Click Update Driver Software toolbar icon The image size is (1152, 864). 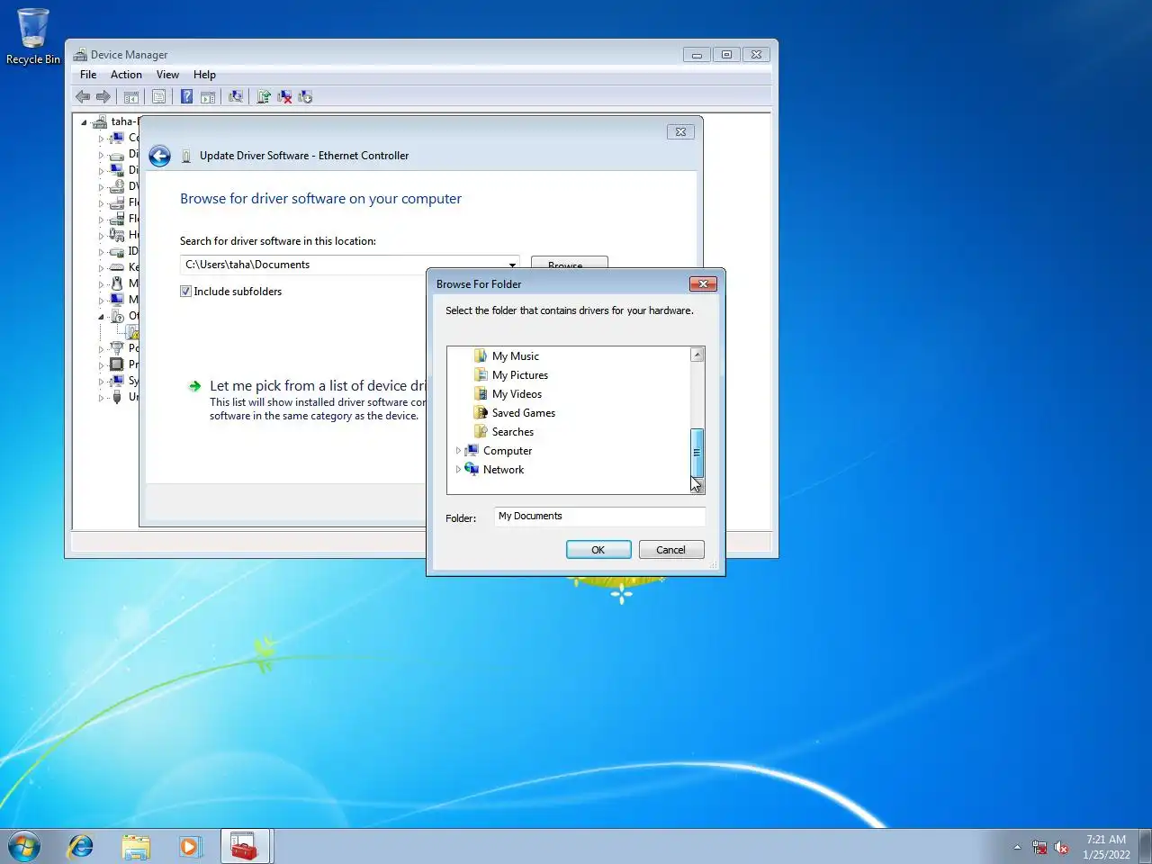264,97
